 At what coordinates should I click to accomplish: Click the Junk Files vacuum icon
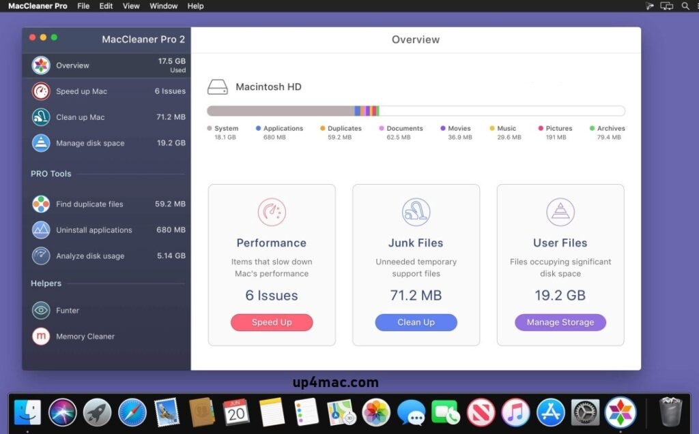(416, 212)
